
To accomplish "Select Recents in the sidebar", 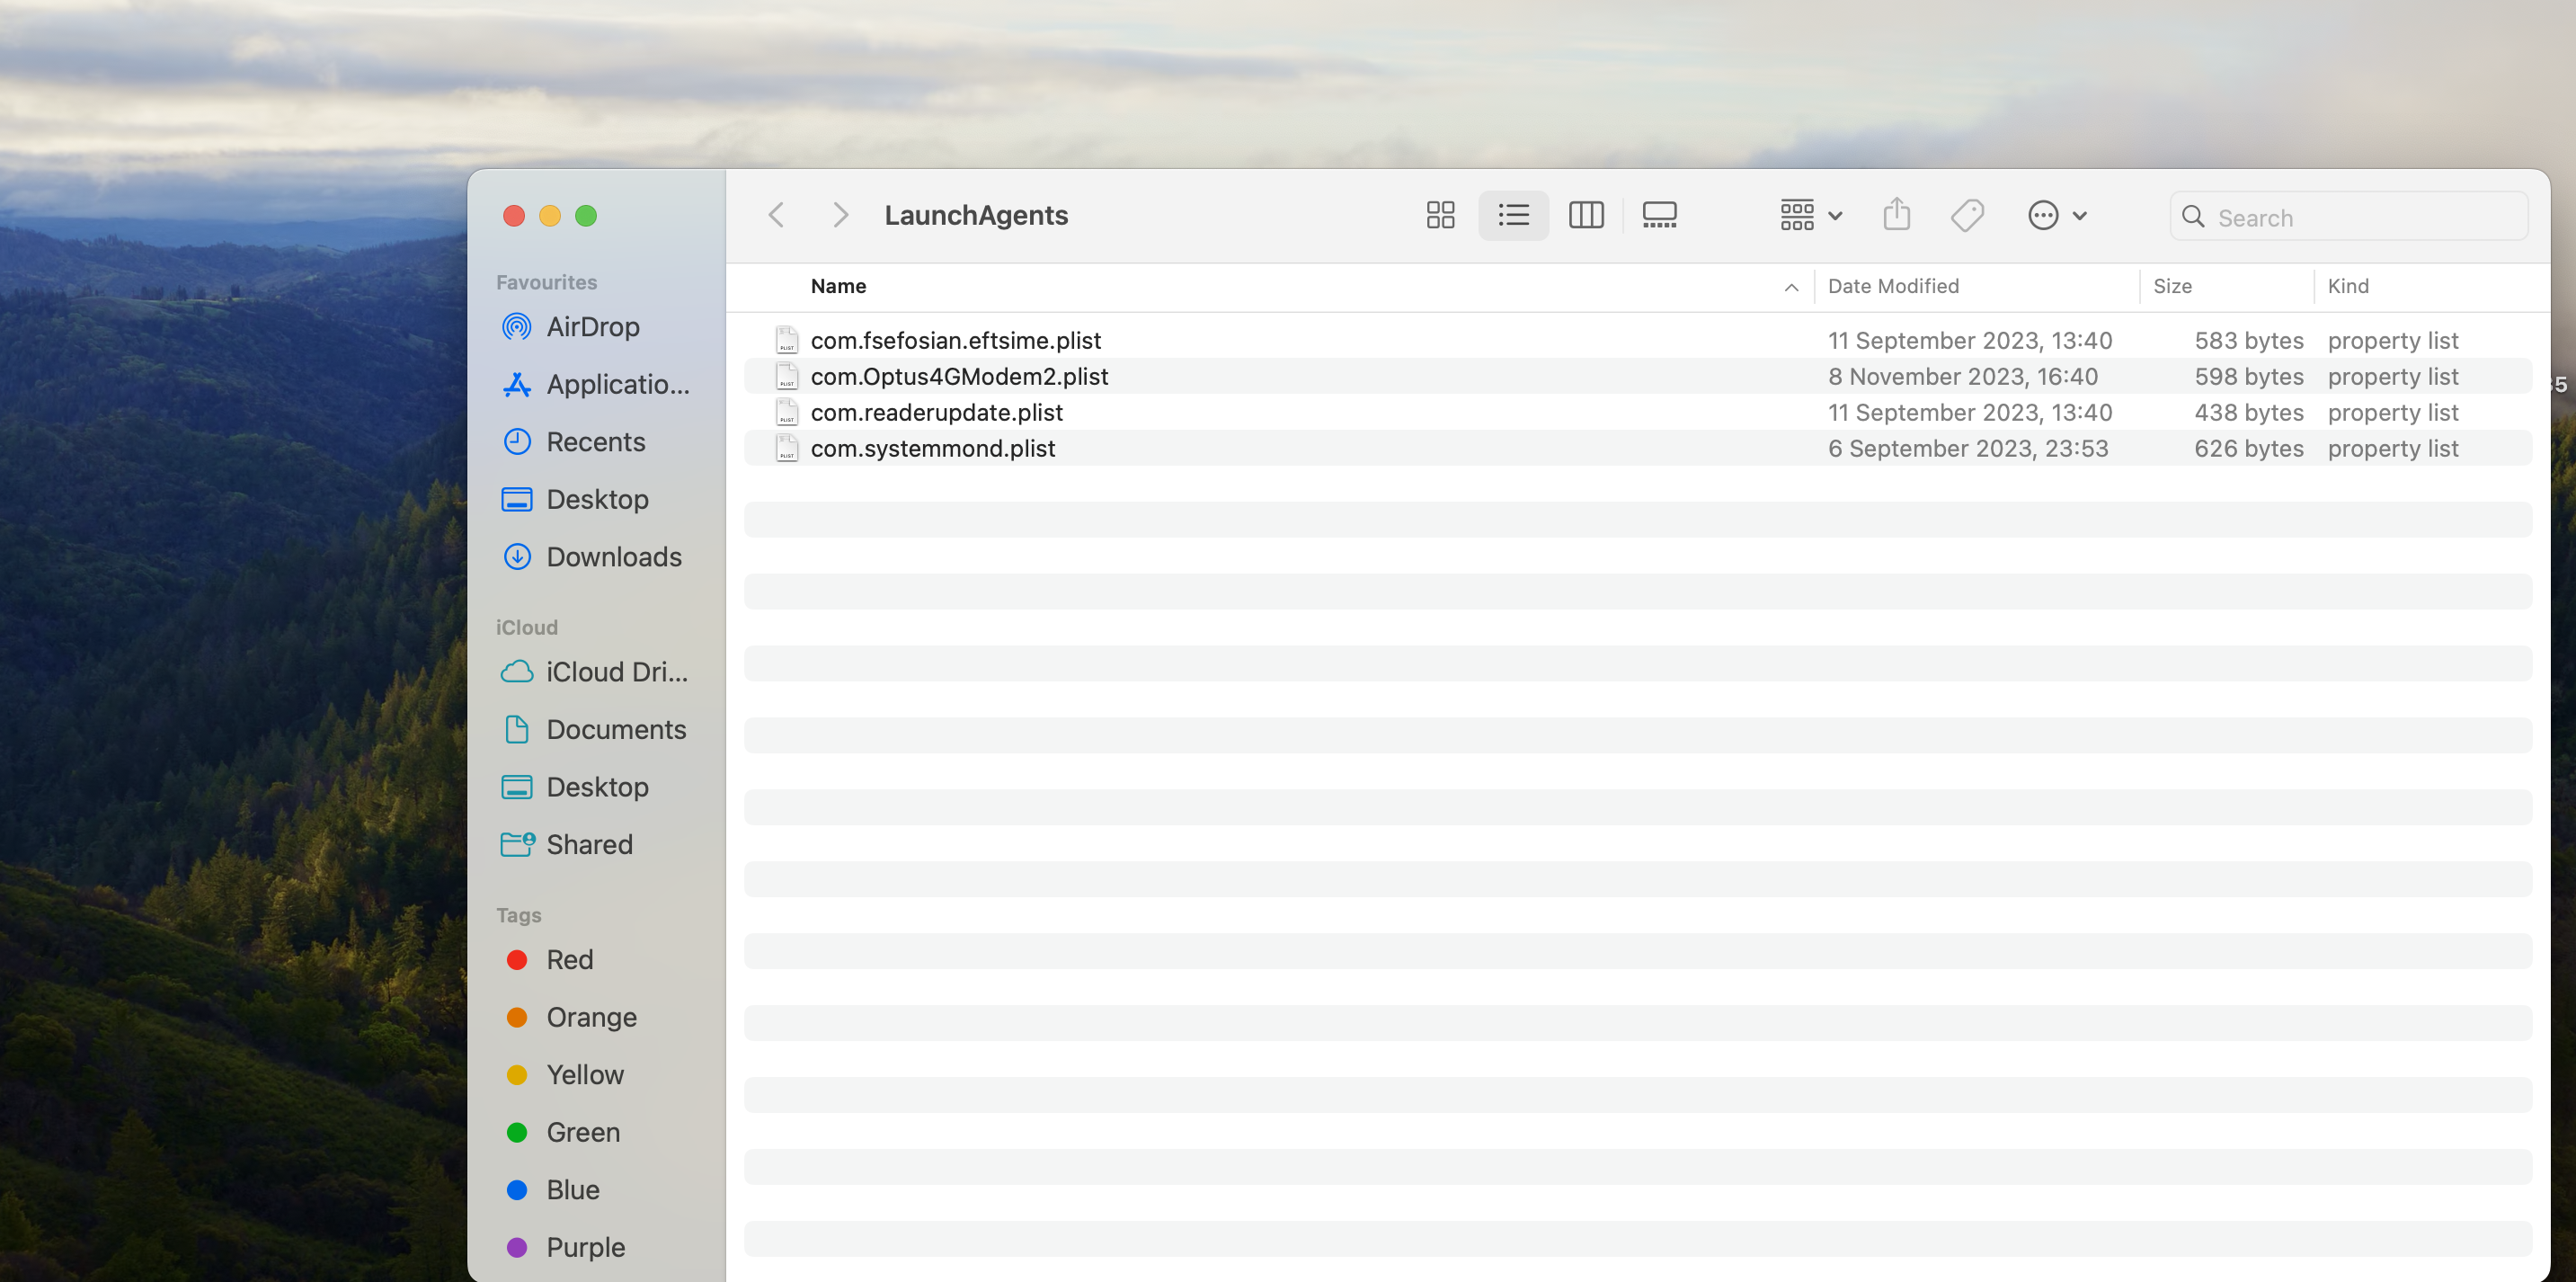I will click(x=595, y=442).
